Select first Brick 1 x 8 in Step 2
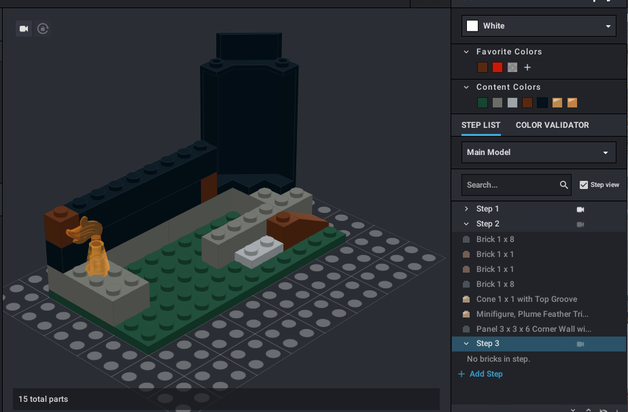The width and height of the screenshot is (628, 412). 539,239
